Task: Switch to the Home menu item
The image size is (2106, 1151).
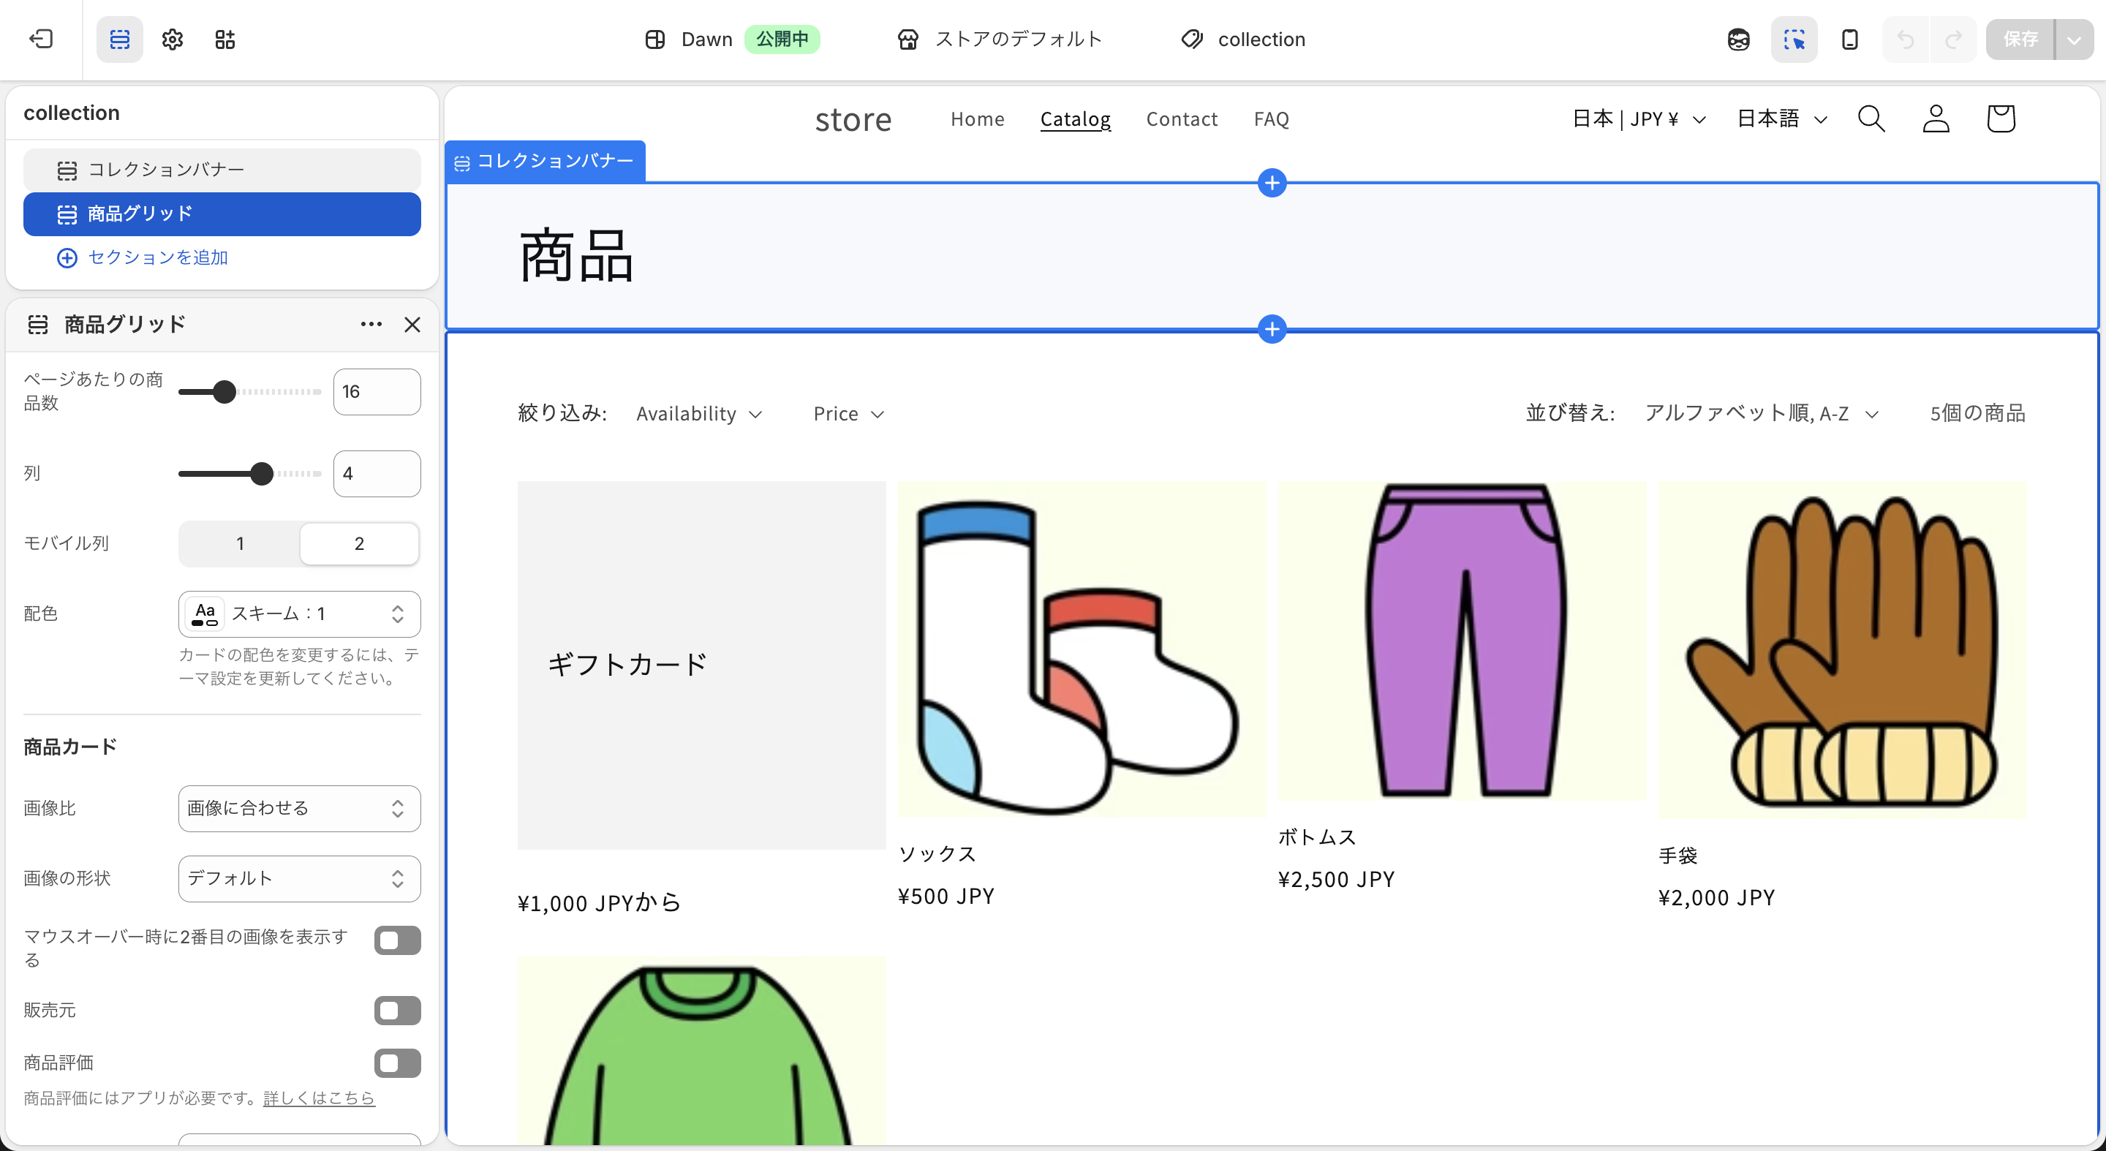Action: (x=977, y=118)
